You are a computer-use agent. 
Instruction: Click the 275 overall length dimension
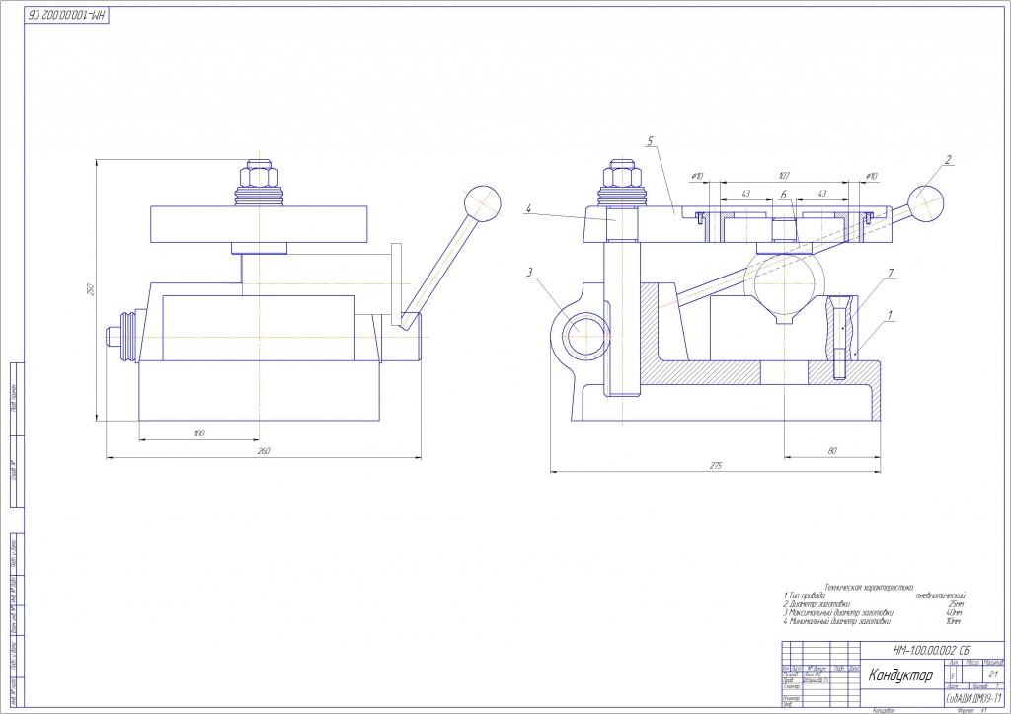715,465
